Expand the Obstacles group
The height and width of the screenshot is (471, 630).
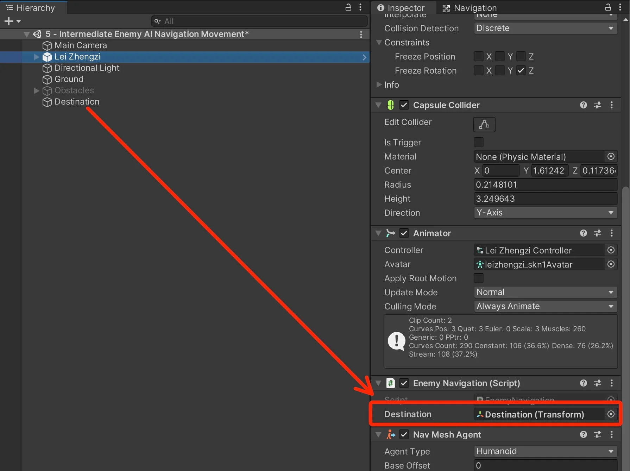point(36,90)
